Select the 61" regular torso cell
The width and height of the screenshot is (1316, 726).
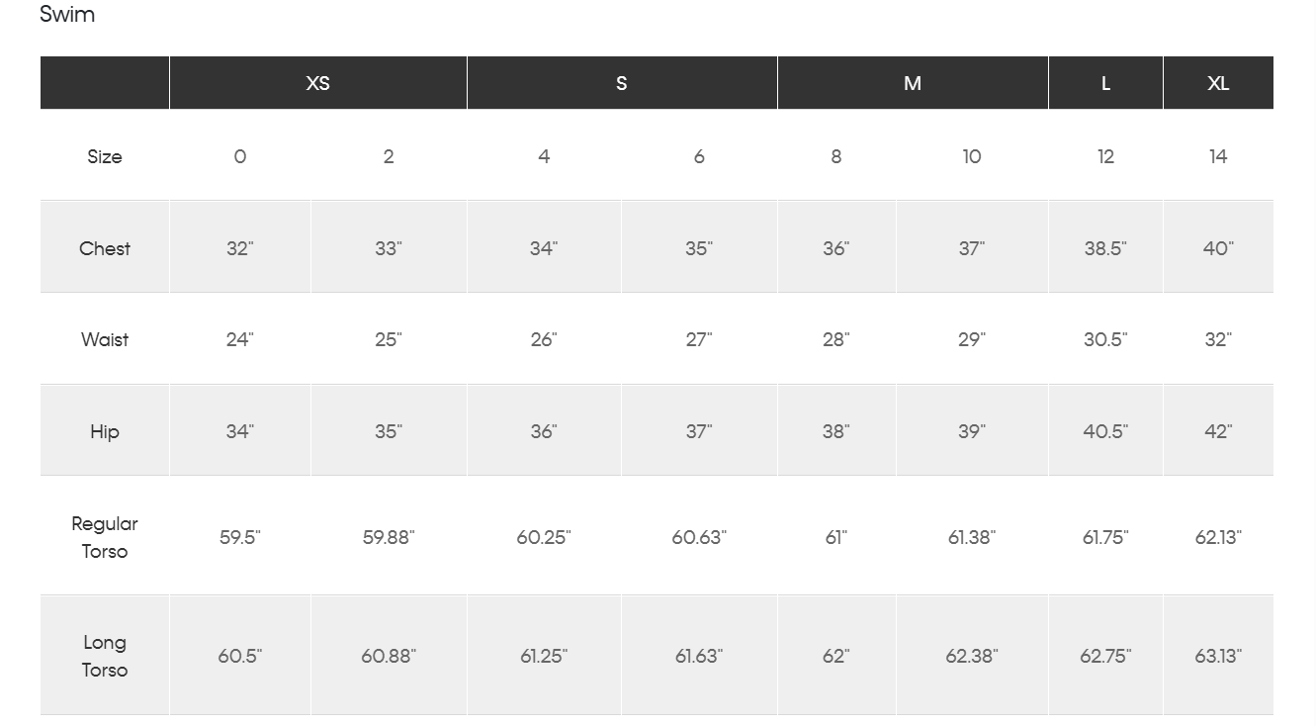pyautogui.click(x=836, y=537)
